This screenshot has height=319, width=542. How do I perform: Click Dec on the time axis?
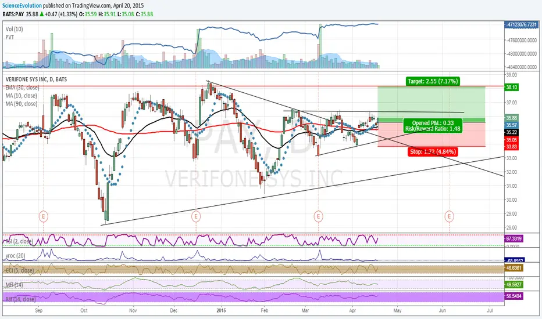click(x=173, y=310)
